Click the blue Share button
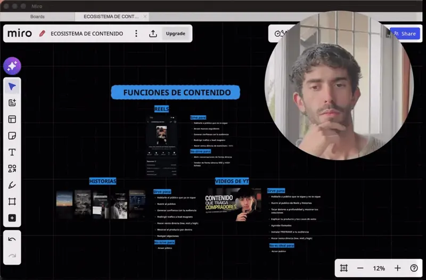 405,34
